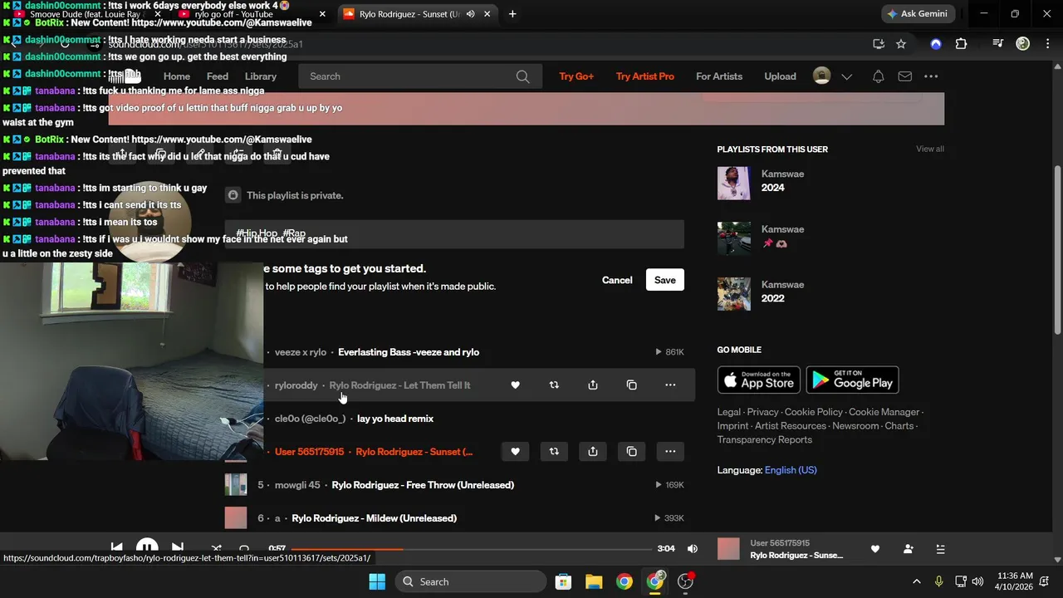Viewport: 1063px width, 598px height.
Task: Pause playback with the player bar button
Action: [x=147, y=548]
